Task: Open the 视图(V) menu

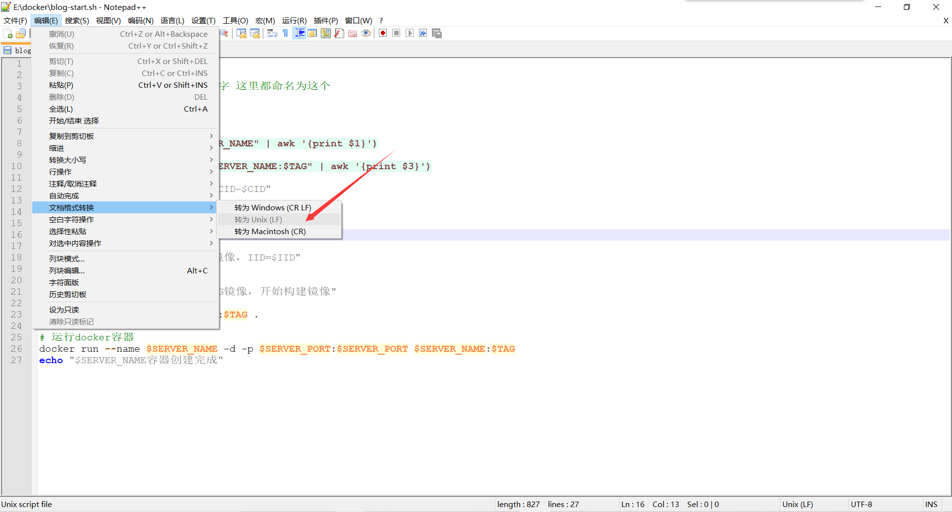Action: [x=109, y=20]
